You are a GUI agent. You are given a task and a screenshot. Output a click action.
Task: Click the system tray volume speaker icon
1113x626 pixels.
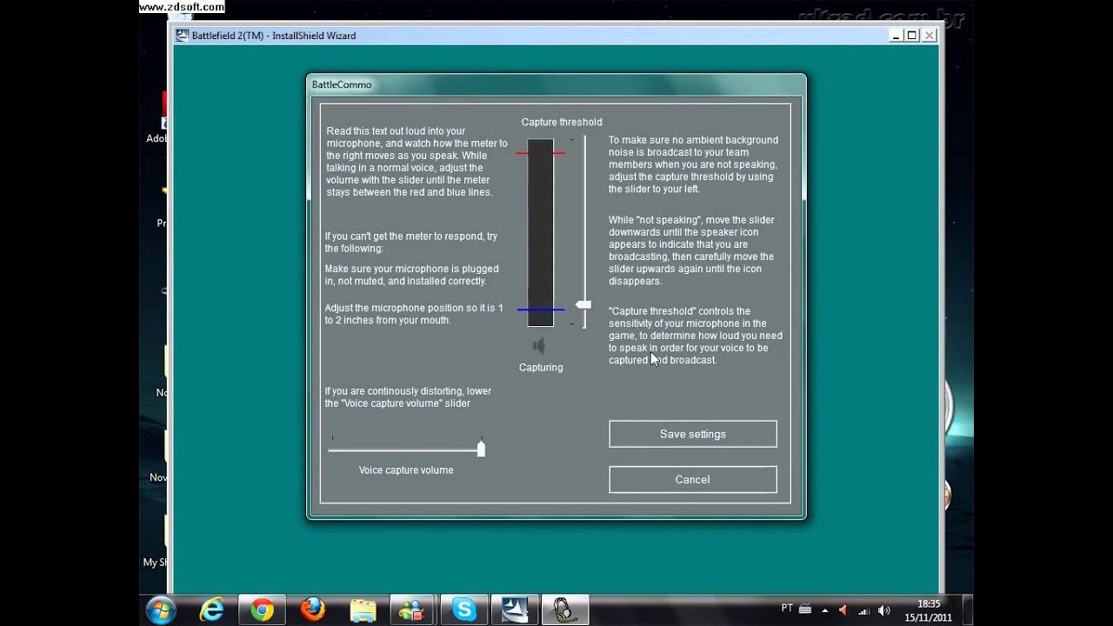click(884, 610)
